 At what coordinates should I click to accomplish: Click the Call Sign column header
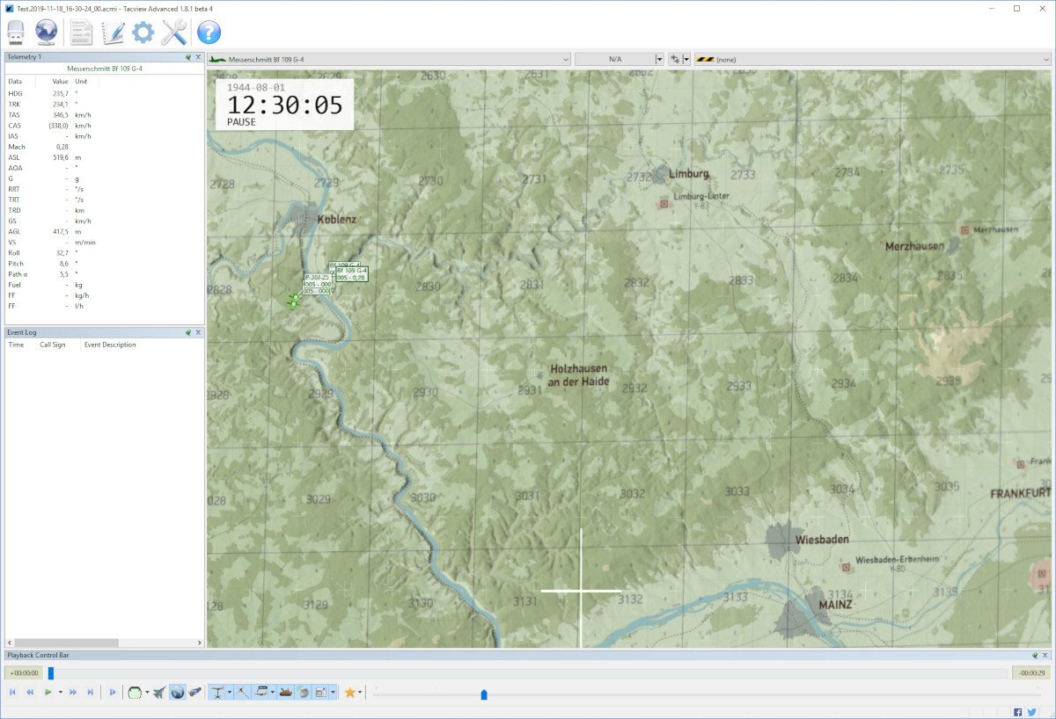point(53,345)
